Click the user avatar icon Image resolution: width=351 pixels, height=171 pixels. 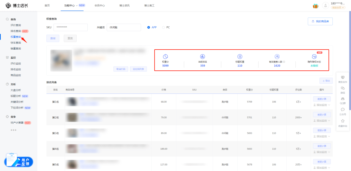click(325, 6)
